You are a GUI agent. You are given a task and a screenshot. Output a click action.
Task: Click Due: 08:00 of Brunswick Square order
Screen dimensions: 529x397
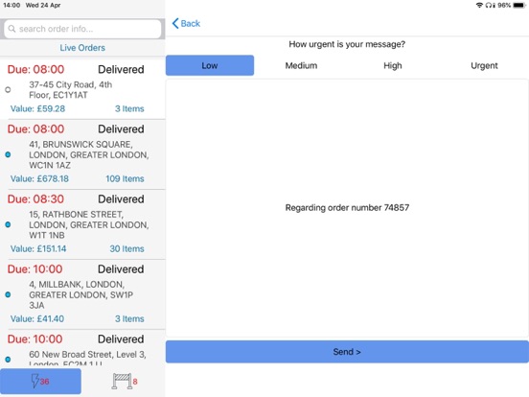[x=35, y=128]
